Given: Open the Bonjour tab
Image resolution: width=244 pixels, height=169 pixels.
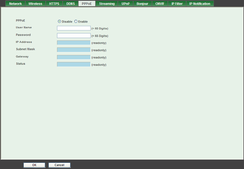Looking at the screenshot, I should pos(142,4).
